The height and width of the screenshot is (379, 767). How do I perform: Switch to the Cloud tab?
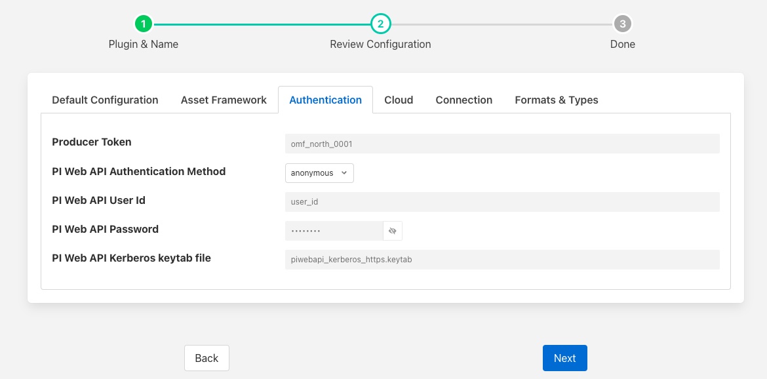click(x=399, y=100)
